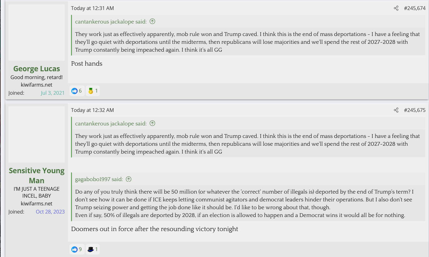Click jump arrow on jackalope quote in George Lucas's post
The width and height of the screenshot is (429, 257).
pyautogui.click(x=152, y=22)
